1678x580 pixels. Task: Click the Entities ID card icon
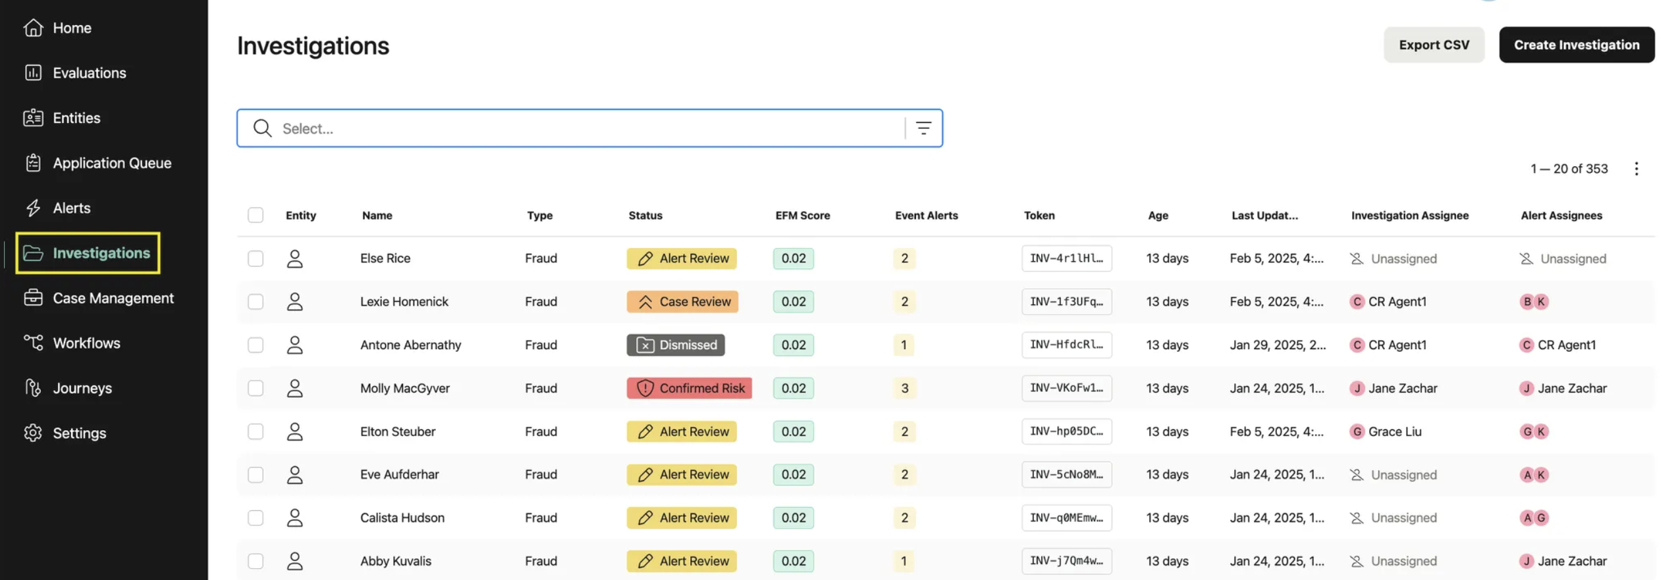pos(33,118)
